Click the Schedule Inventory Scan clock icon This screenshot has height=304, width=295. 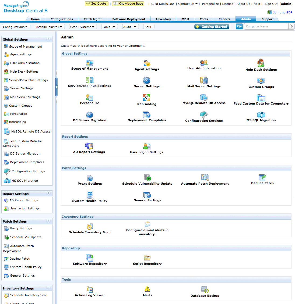click(x=90, y=227)
